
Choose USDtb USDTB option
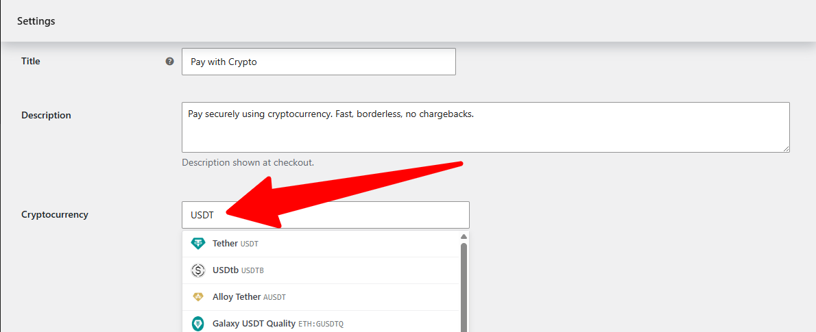point(321,270)
